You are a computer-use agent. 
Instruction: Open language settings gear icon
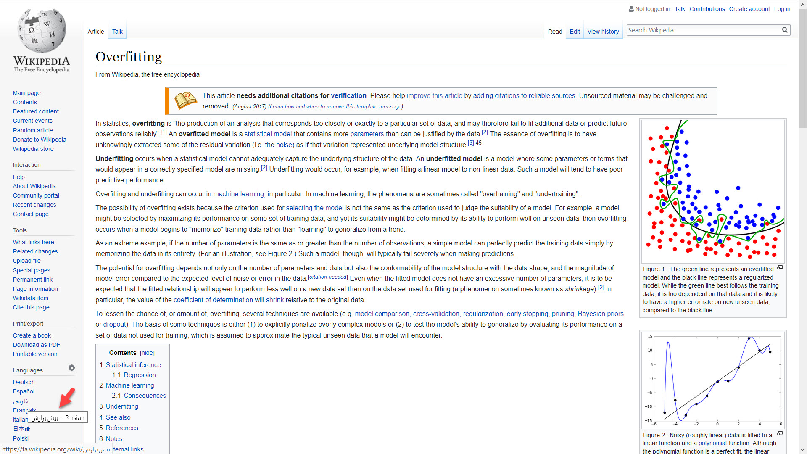coord(72,368)
